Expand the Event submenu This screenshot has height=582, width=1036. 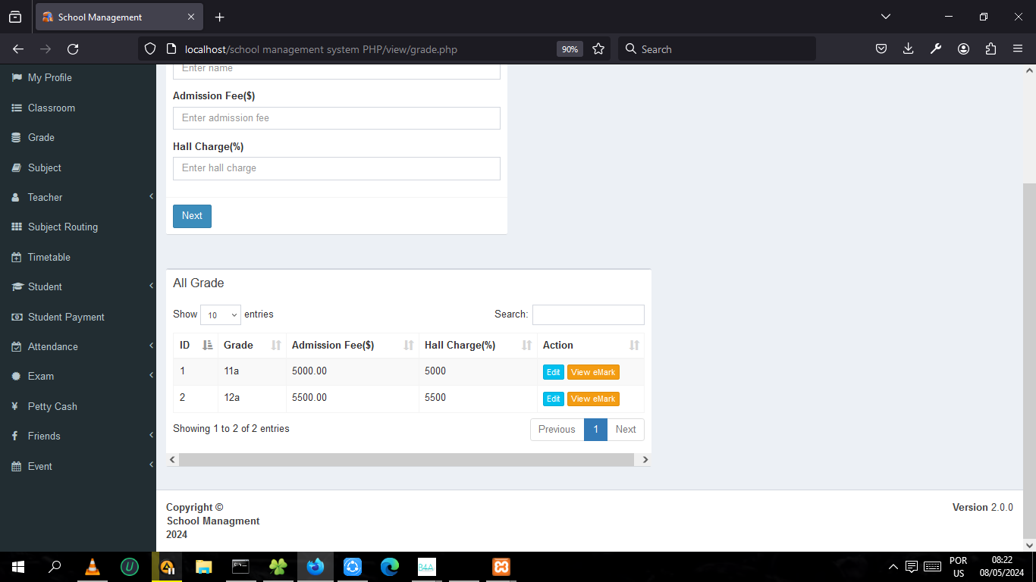pos(77,466)
